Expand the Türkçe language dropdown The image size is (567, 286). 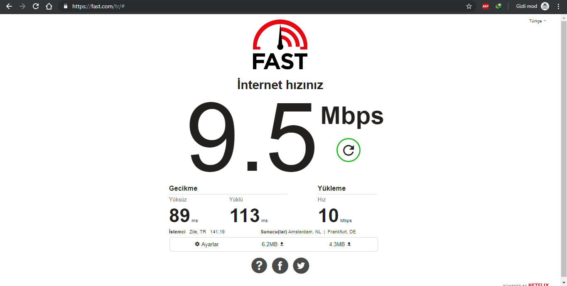click(538, 21)
